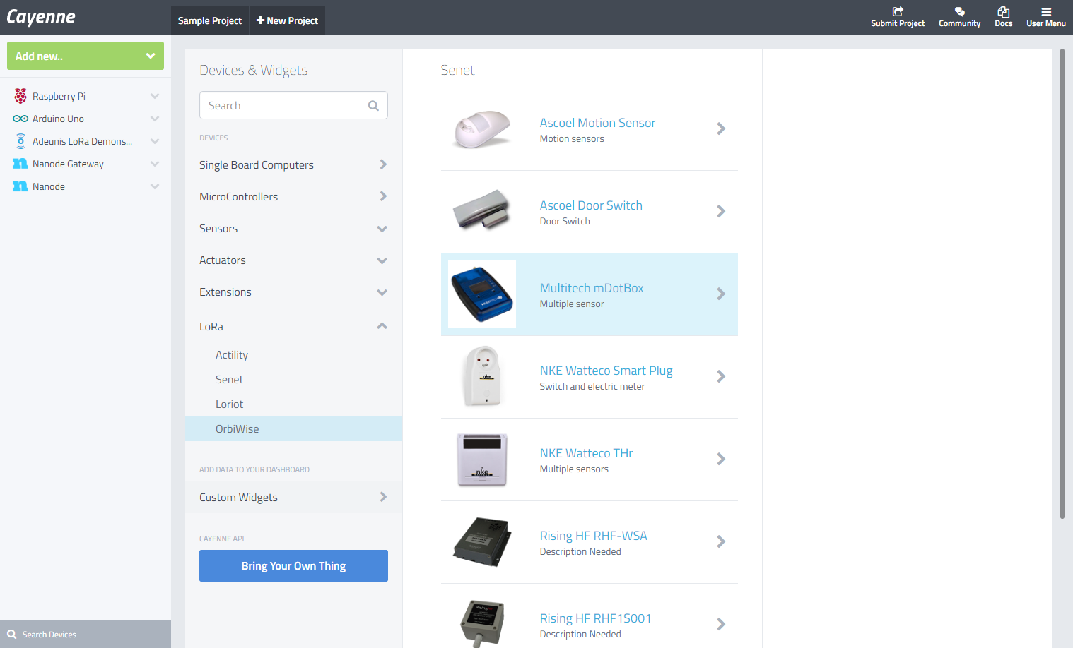Click the page vertical scrollbar

coord(1062,284)
